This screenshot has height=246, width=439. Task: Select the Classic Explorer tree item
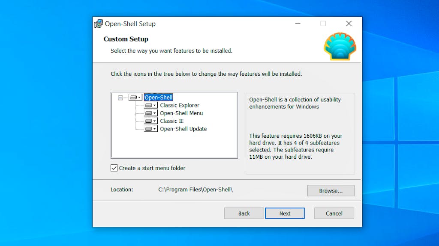coord(180,105)
